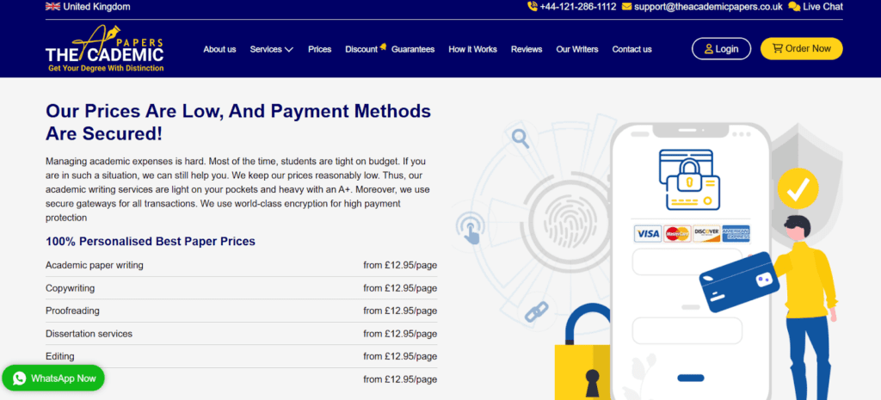Click 100% Personalised Best Paper Prices heading
This screenshot has width=881, height=400.
151,242
